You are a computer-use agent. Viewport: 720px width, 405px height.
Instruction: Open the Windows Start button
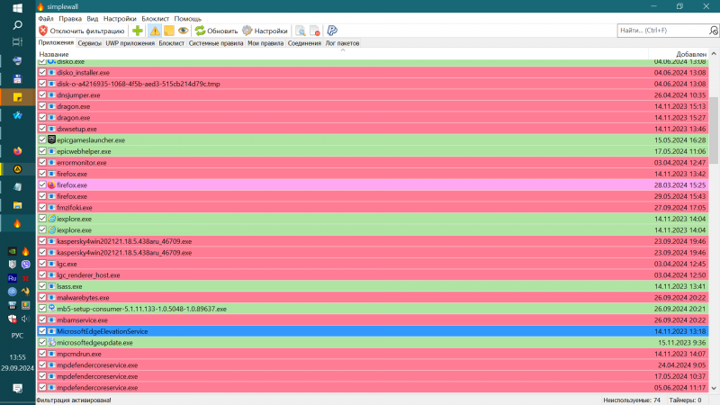pyautogui.click(x=17, y=8)
